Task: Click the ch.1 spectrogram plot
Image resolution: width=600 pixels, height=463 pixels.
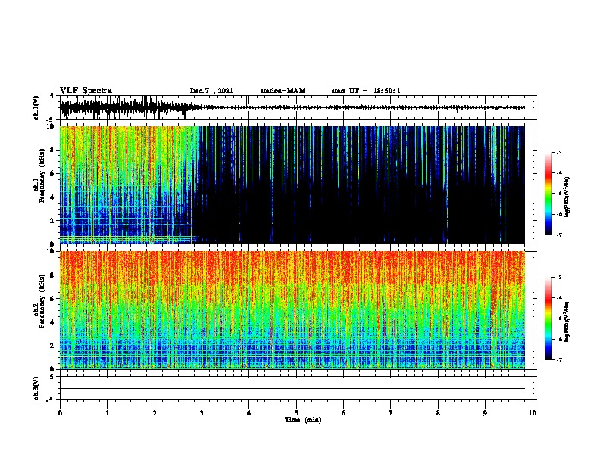Action: tap(296, 185)
